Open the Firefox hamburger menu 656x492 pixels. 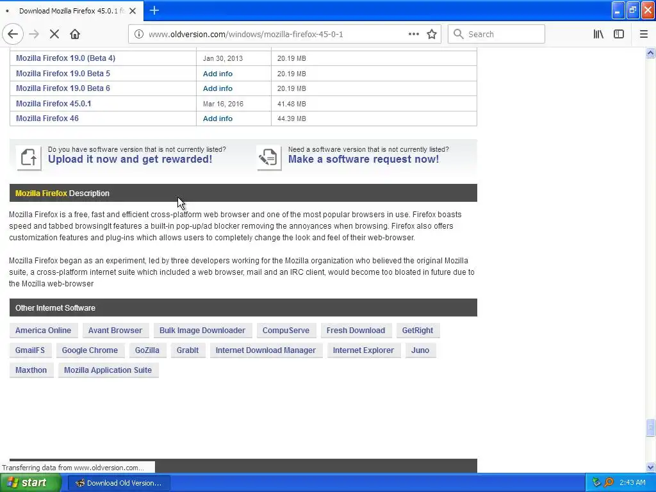(x=643, y=35)
